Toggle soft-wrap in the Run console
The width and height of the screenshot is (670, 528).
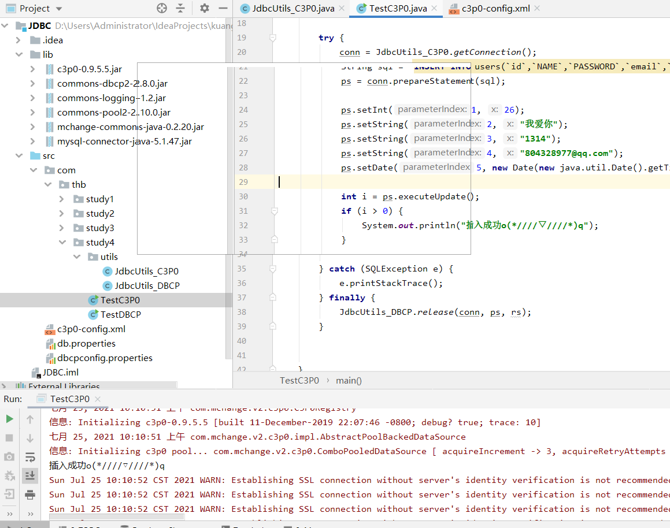pos(30,457)
